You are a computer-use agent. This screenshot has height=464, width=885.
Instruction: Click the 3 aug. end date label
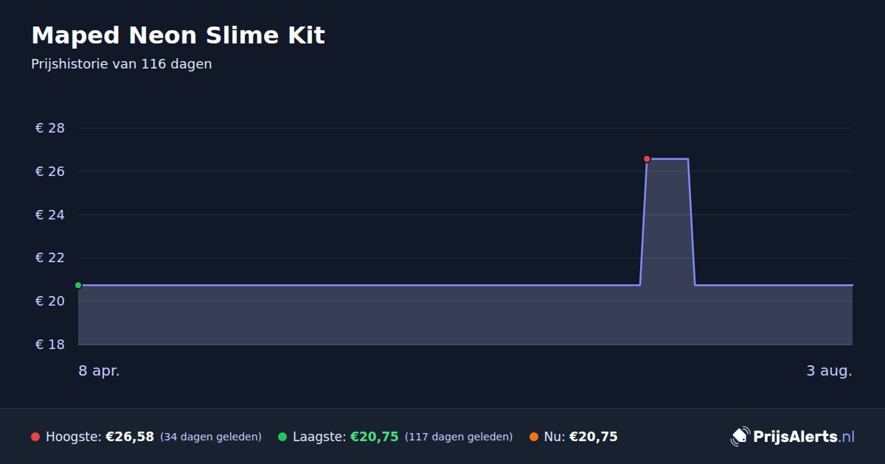coord(829,371)
